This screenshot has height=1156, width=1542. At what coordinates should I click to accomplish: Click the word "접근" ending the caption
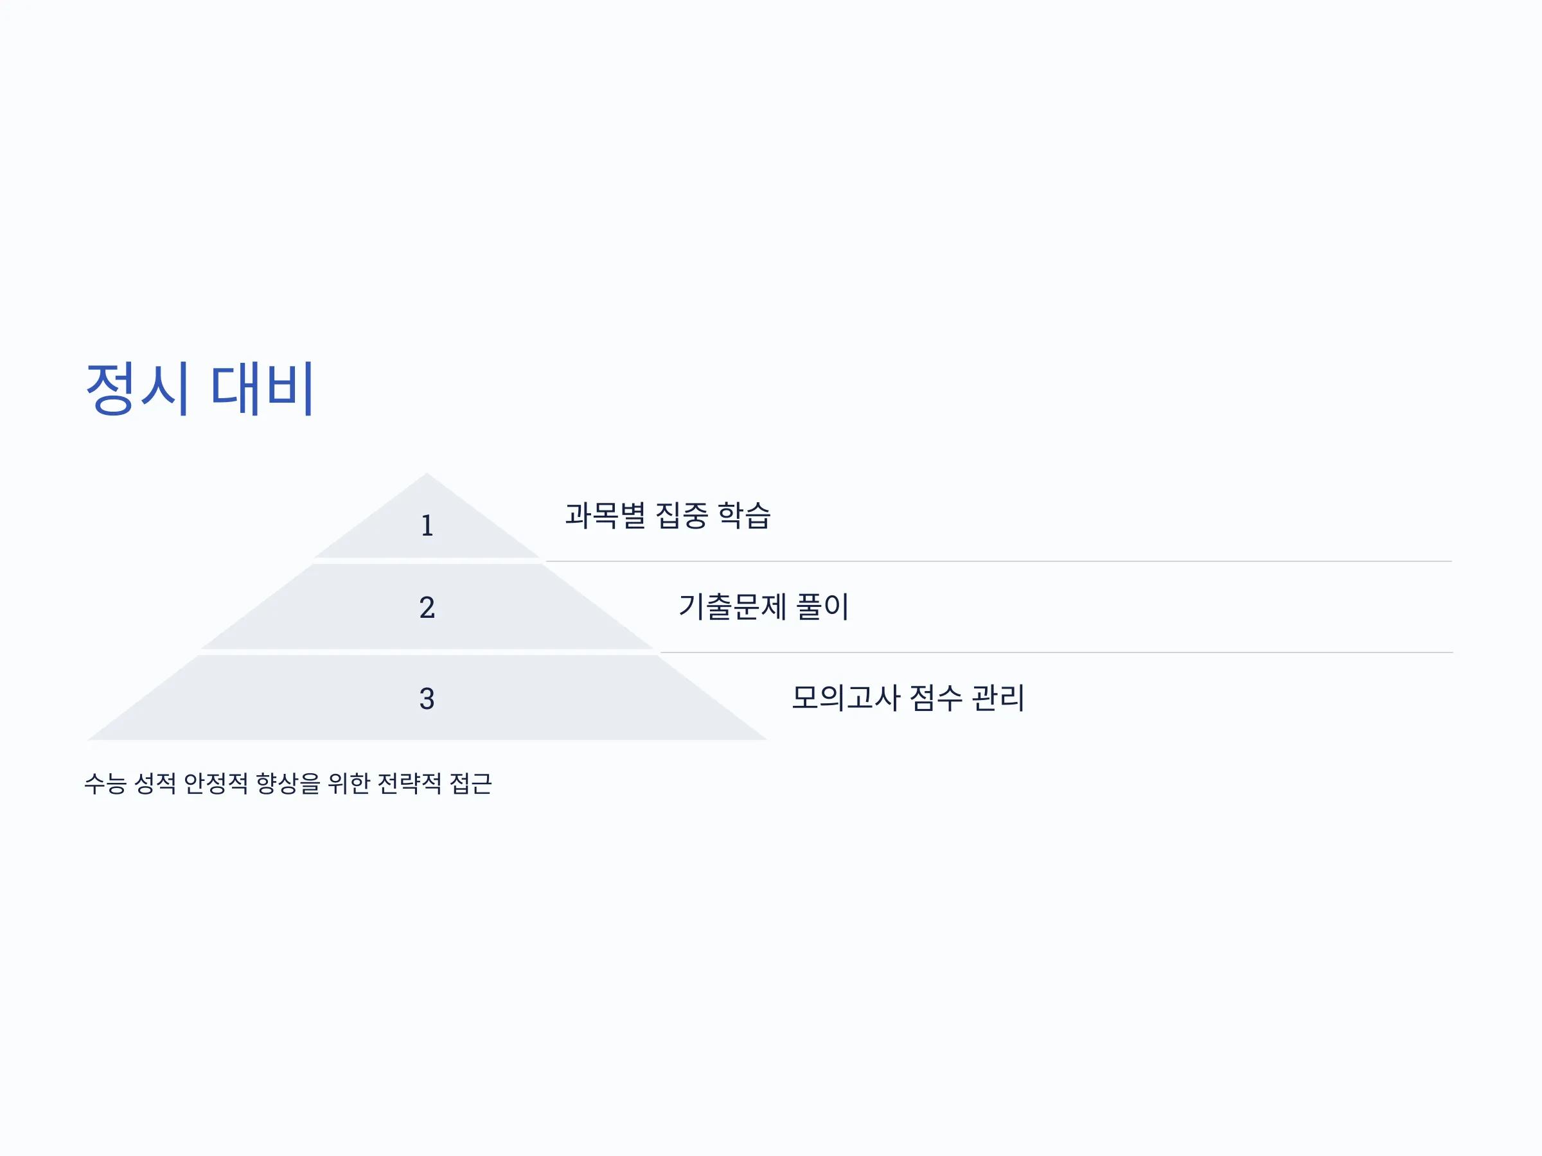point(471,784)
